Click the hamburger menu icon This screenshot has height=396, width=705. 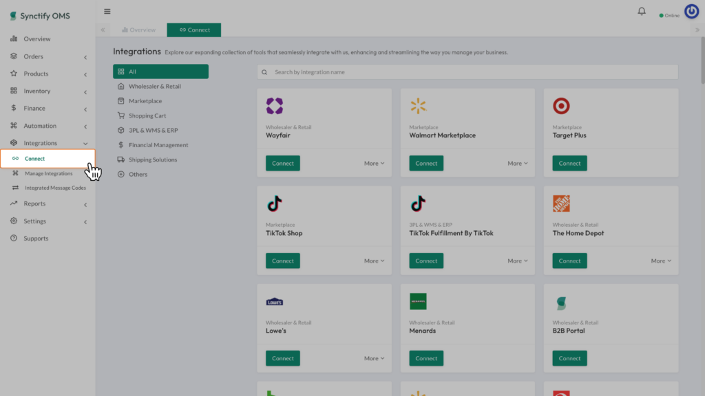pyautogui.click(x=107, y=11)
